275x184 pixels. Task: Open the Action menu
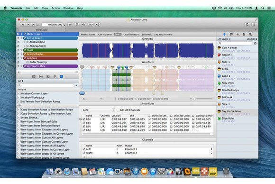coord(55,8)
